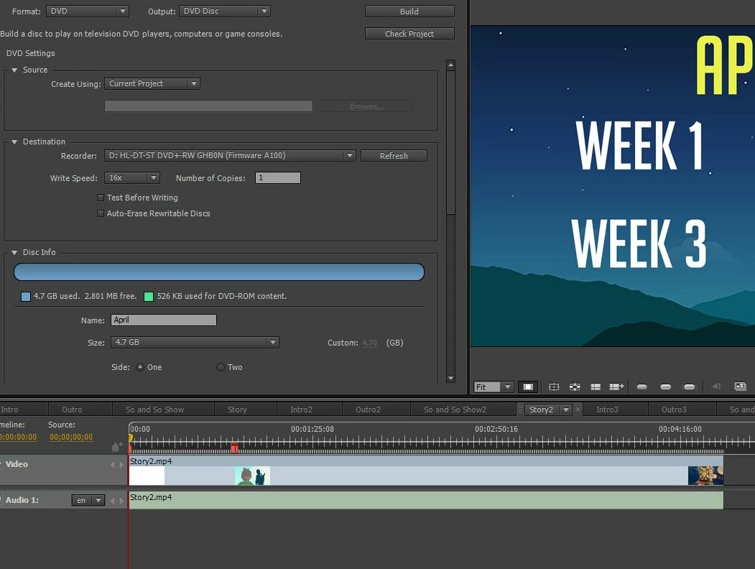Click the button routing eye-target icon
This screenshot has width=755, height=569.
(575, 387)
